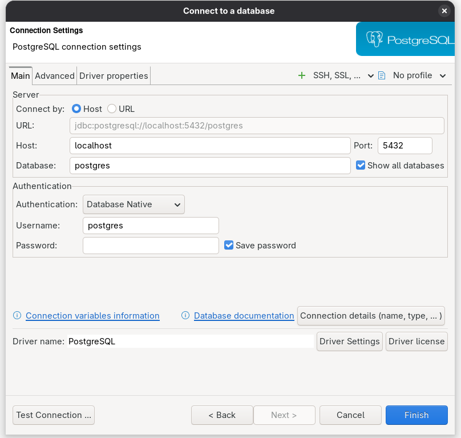Click the Driver license button
The width and height of the screenshot is (461, 438).
416,341
